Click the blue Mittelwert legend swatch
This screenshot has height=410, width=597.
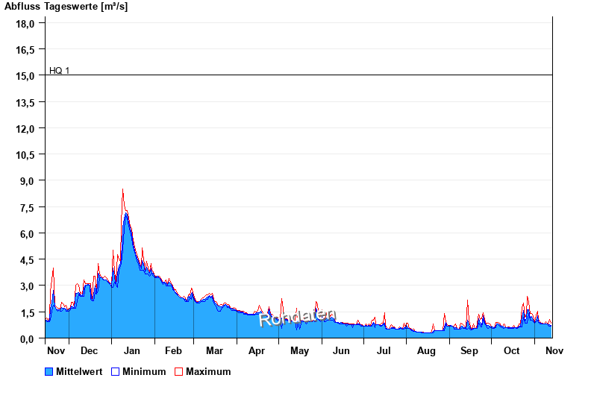50,371
